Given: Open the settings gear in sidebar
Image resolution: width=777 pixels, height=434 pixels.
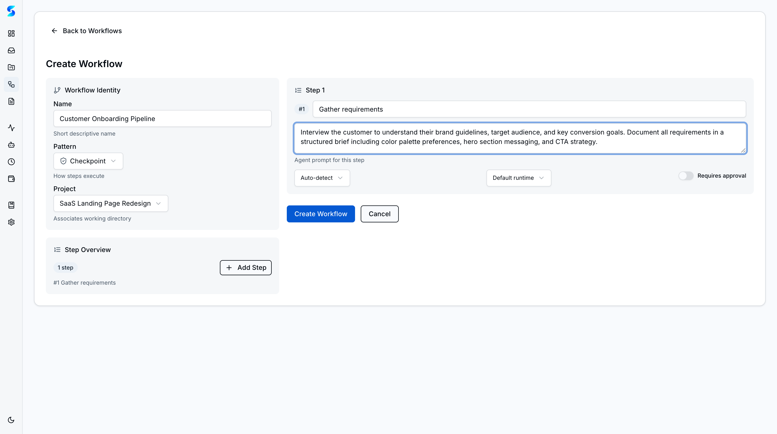Looking at the screenshot, I should [11, 222].
